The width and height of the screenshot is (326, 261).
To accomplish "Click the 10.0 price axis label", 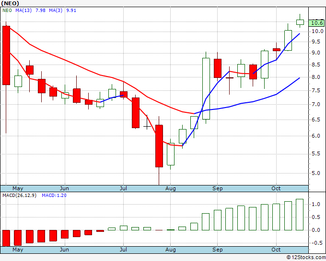I will [x=317, y=31].
